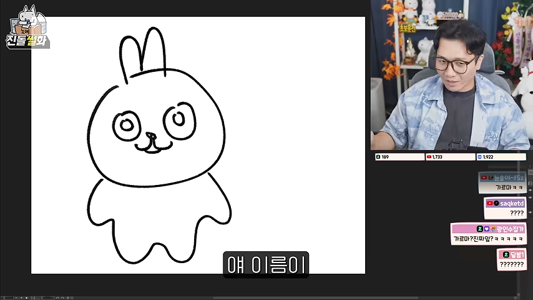Toggle the lowest layer eye icon
The image size is (533, 300).
530,212
